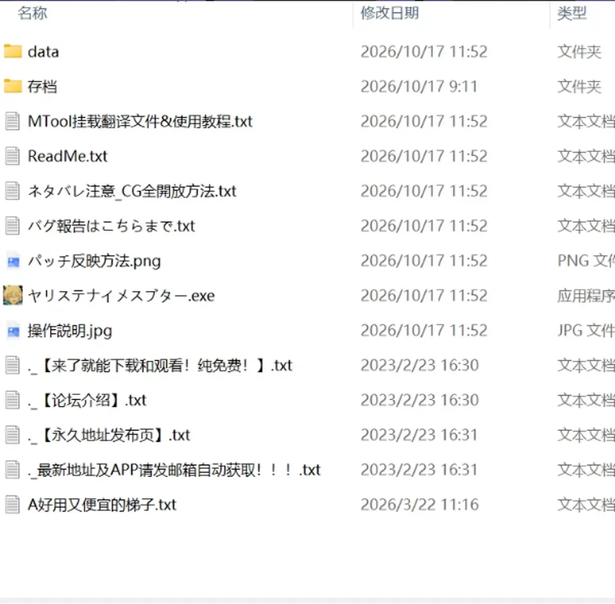Click the data folder icon
Screen dimensions: 615x604
pyautogui.click(x=13, y=51)
